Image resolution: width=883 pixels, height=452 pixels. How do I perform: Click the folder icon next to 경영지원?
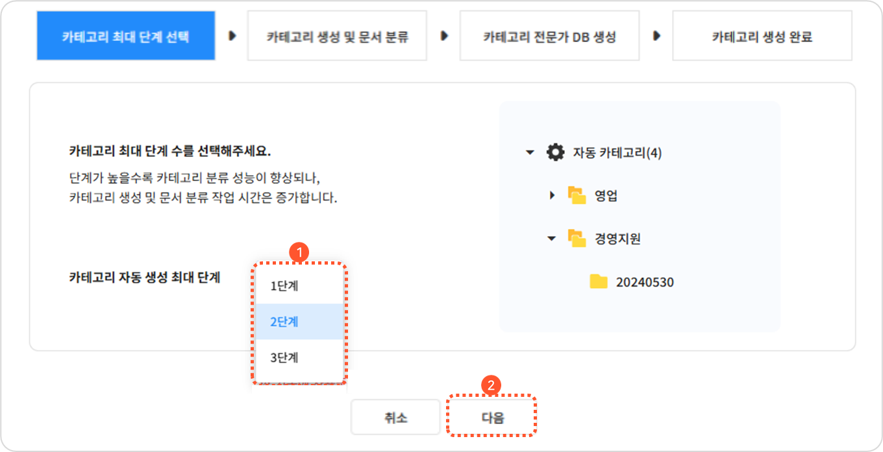click(577, 239)
